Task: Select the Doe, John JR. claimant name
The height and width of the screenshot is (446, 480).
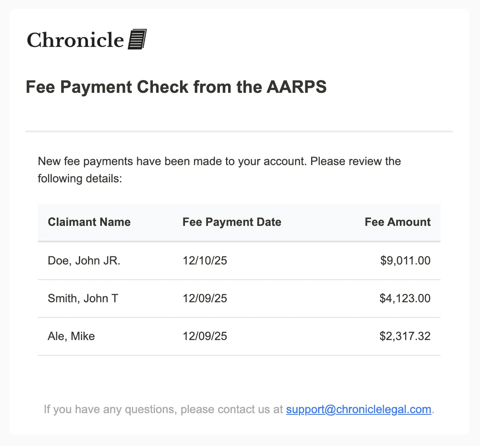Action: (84, 261)
